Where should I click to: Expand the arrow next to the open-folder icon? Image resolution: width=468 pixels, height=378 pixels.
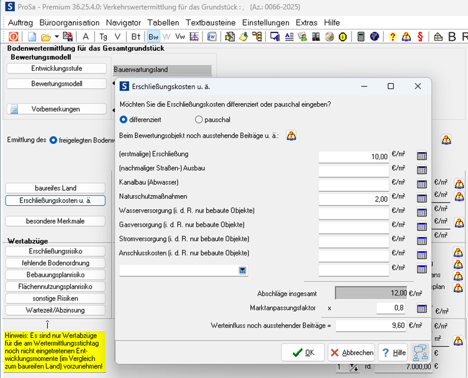tap(56, 37)
